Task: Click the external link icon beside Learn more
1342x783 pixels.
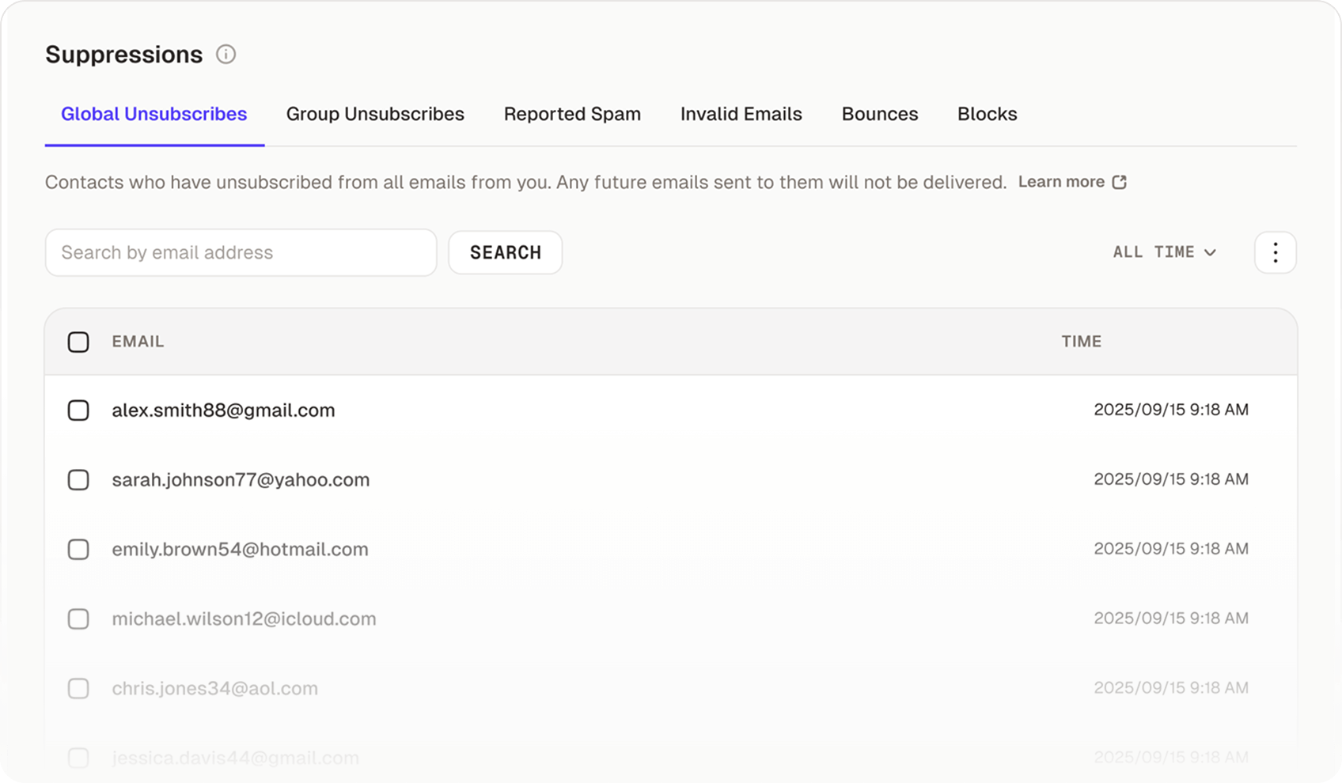Action: coord(1118,182)
